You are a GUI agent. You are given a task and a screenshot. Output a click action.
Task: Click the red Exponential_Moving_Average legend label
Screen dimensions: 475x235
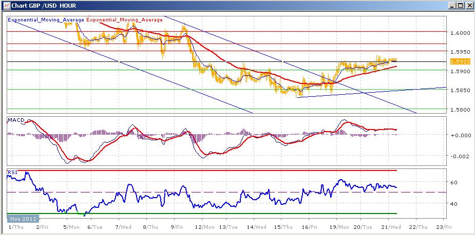pos(125,20)
